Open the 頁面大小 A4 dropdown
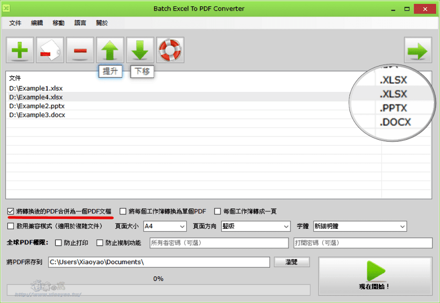 [165, 226]
